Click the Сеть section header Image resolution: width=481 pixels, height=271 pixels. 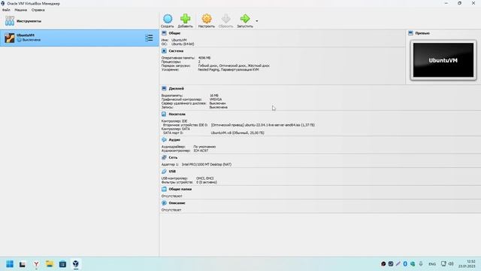[x=173, y=157]
